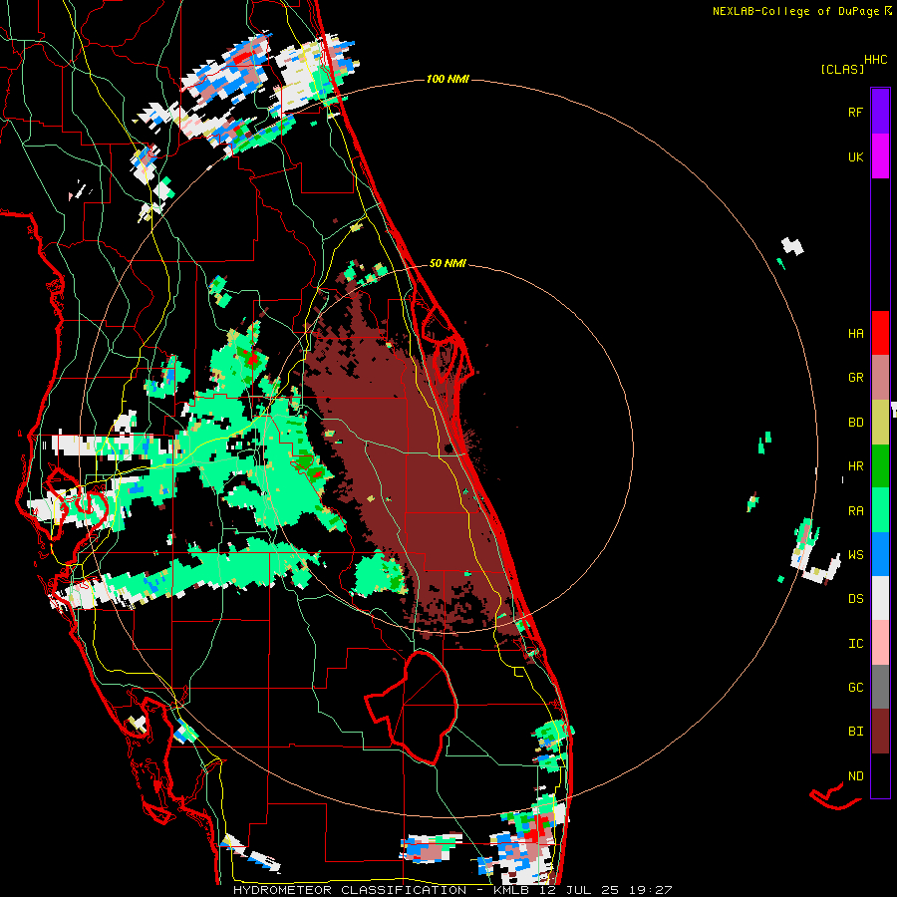This screenshot has width=897, height=897.
Task: Click the NEXLAB-College of DuPage credit text
Action: (x=795, y=11)
